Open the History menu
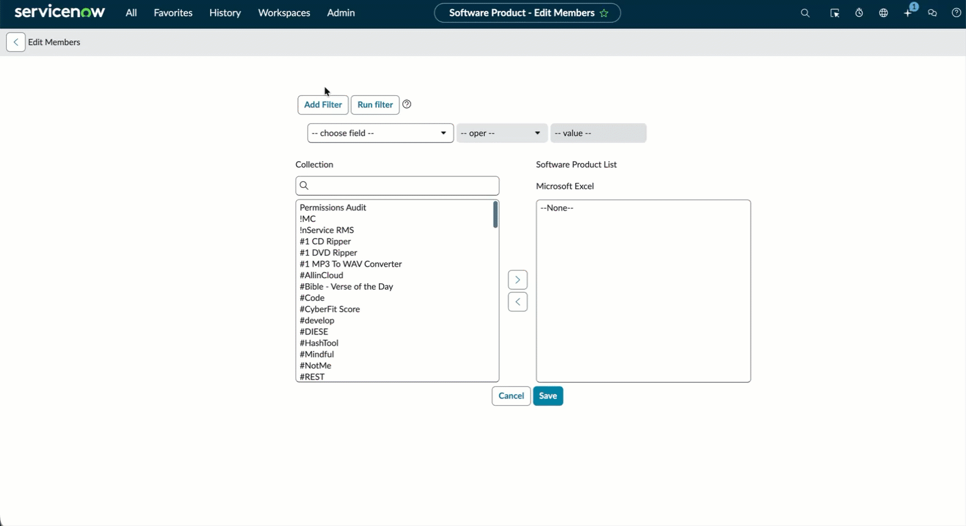The image size is (966, 526). point(225,13)
